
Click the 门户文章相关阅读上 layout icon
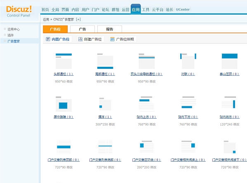click(188, 146)
